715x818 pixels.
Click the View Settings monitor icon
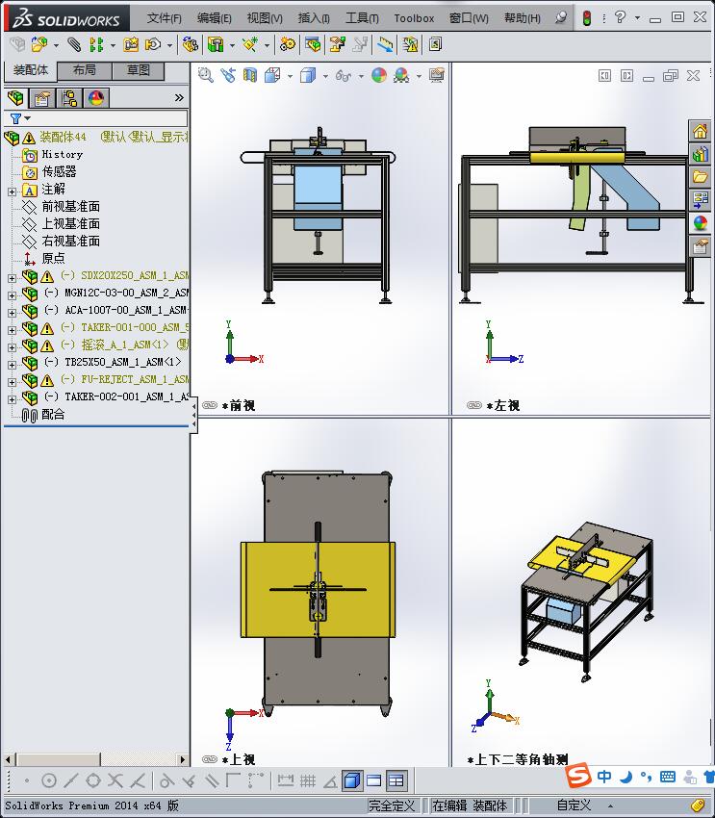(x=437, y=76)
